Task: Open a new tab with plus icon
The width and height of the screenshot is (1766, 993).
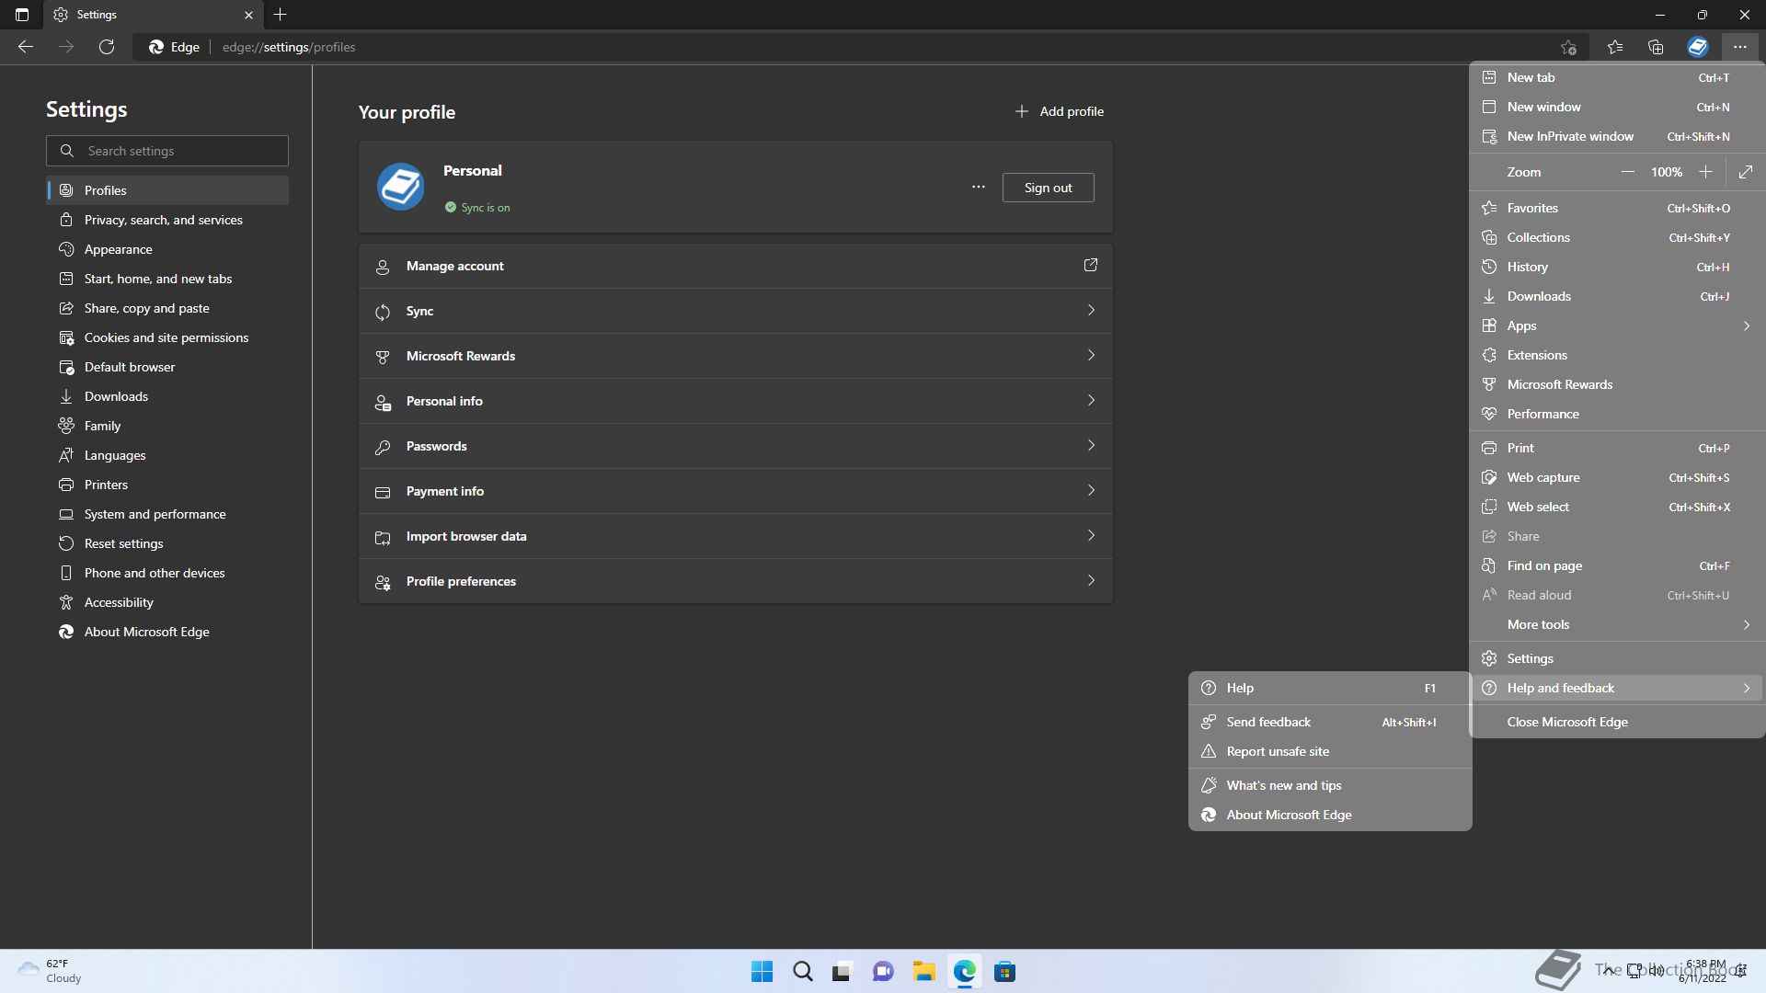Action: [x=281, y=15]
